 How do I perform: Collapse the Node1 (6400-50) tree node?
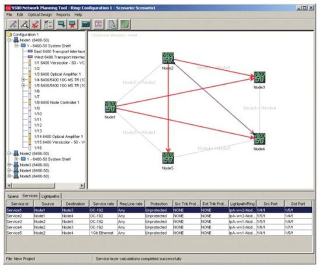[9, 40]
